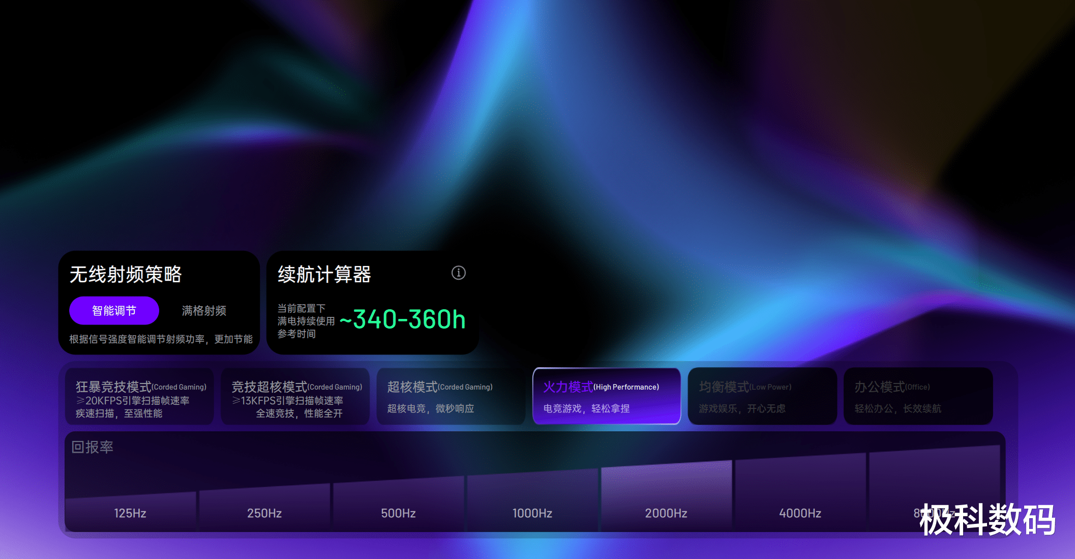Enable 智能调节 RF strategy
Screen dimensions: 1075x559
pos(114,310)
